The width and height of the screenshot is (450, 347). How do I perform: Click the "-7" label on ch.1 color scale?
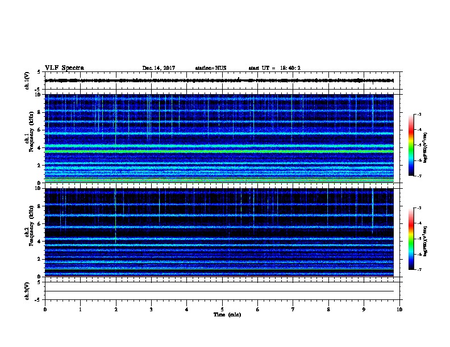[x=419, y=176]
